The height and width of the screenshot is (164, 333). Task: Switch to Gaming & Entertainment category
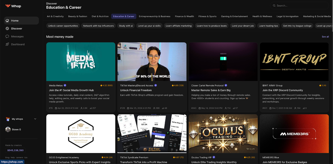[234, 16]
